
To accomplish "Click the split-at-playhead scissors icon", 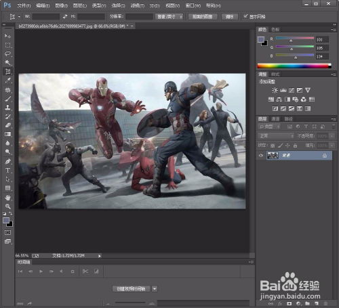I will (85, 271).
